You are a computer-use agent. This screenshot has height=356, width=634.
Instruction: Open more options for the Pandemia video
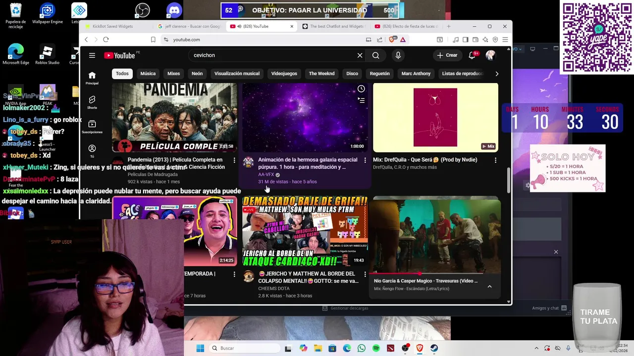tap(234, 160)
